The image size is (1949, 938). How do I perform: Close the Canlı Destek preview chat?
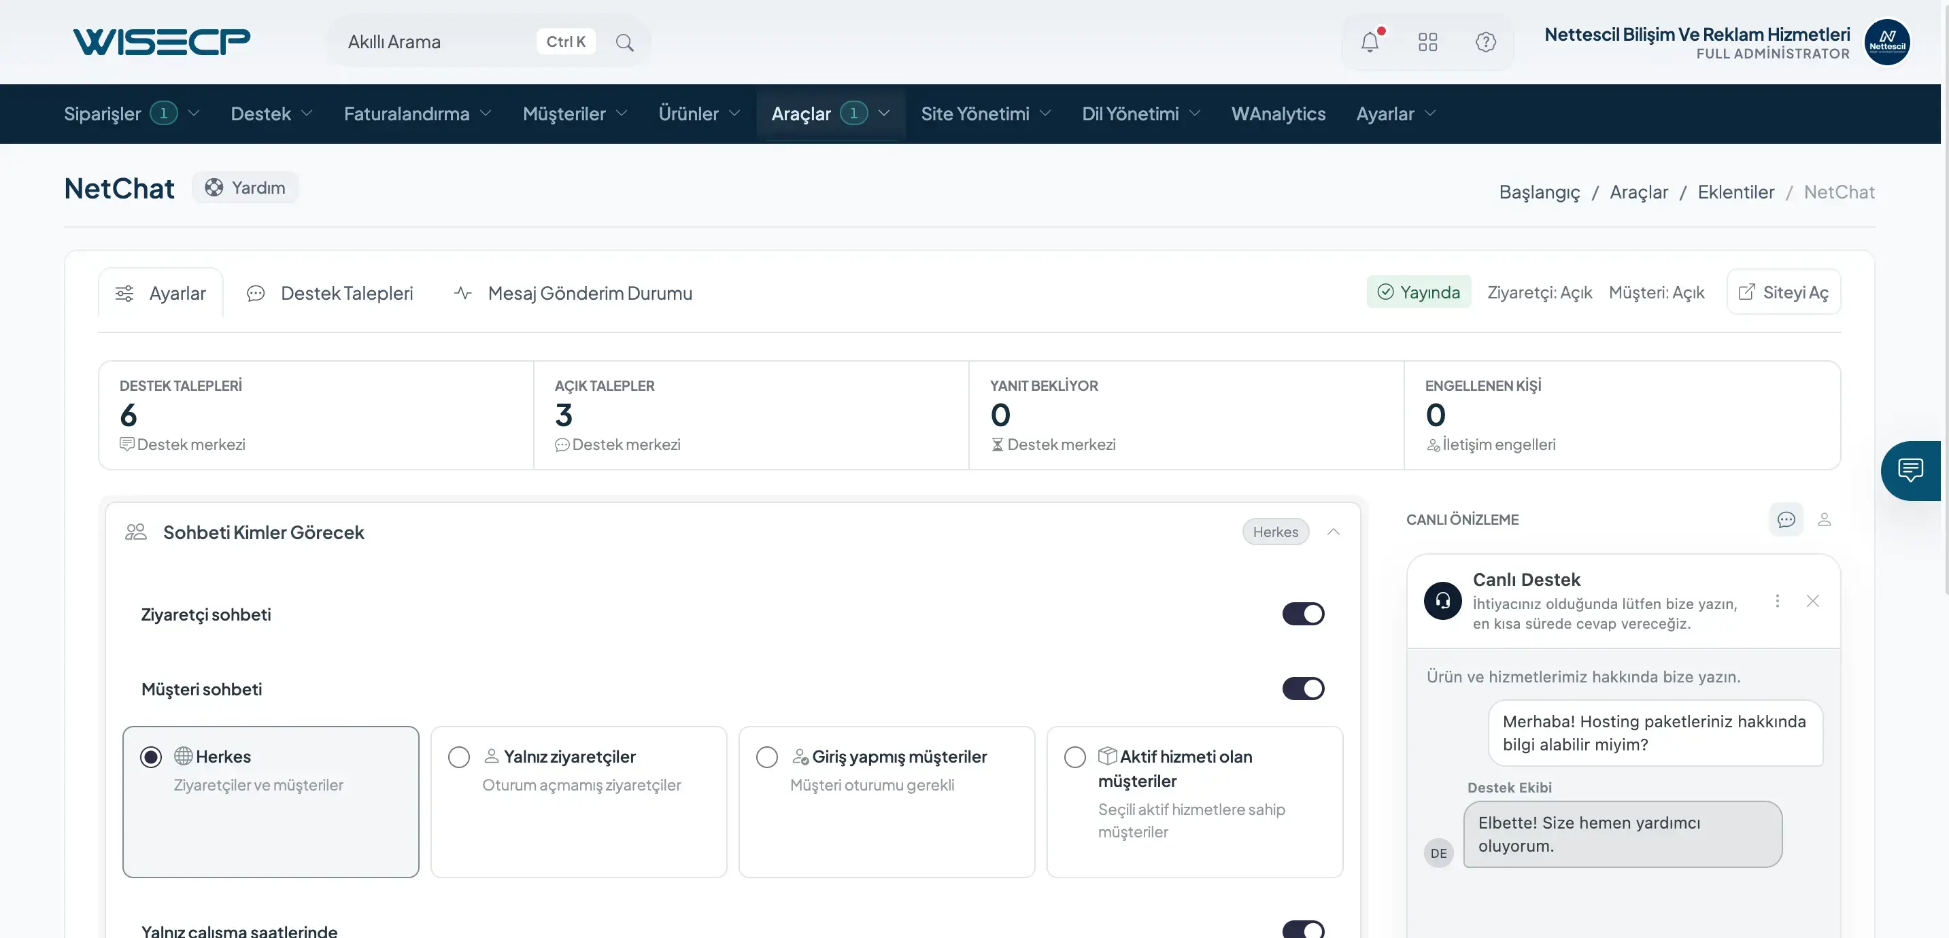tap(1813, 601)
